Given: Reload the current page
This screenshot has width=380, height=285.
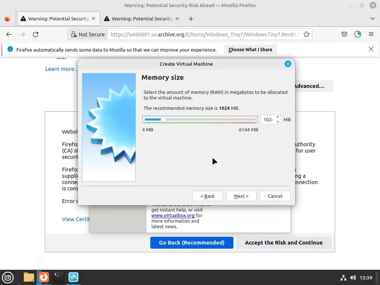Looking at the screenshot, I should pos(36,35).
